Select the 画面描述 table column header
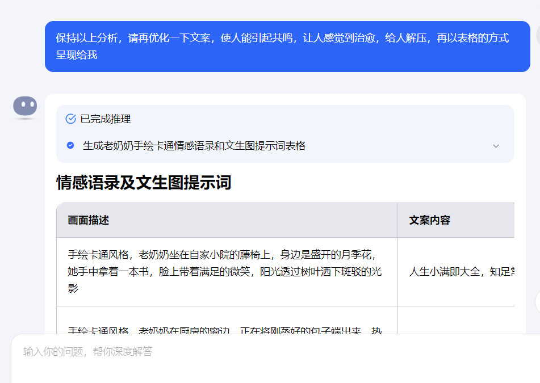Viewport: 540px width, 383px height. (83, 220)
